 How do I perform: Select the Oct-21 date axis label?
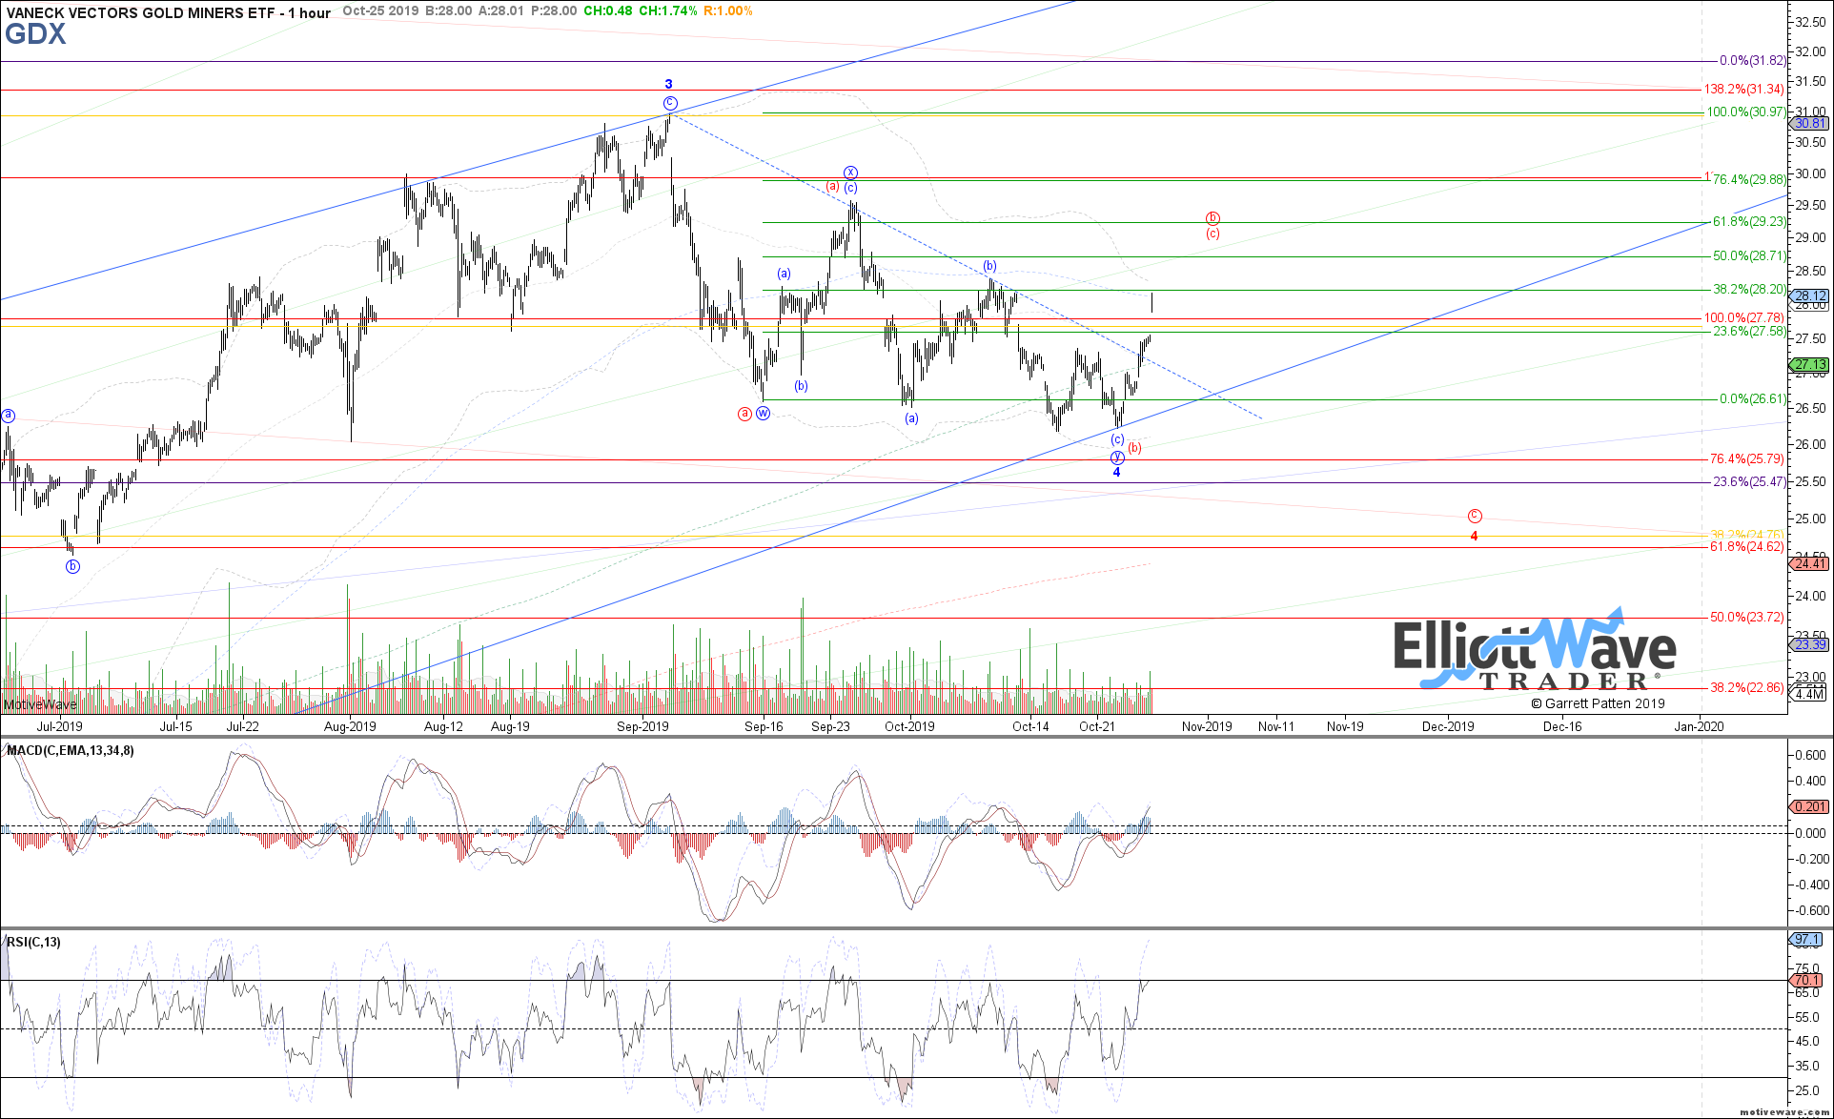pyautogui.click(x=1097, y=726)
